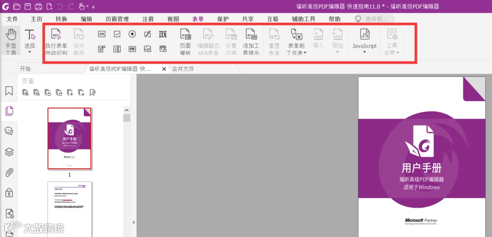Screen dimensions: 492x237
Task: Switch to the 开始 document tab
Action: click(26, 69)
